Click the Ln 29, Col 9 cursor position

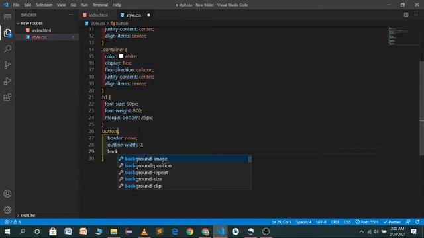282,222
